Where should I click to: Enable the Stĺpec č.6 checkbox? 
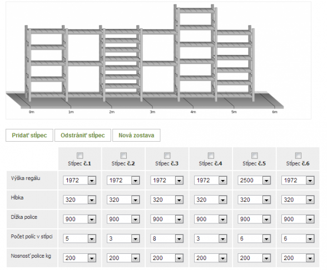click(298, 156)
